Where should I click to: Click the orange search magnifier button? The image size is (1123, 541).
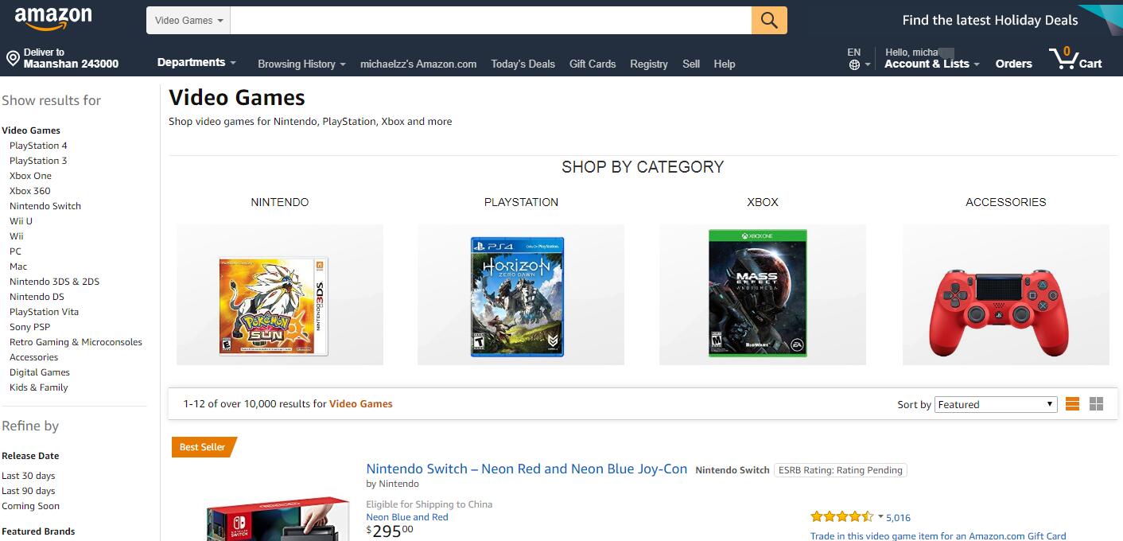(x=768, y=21)
